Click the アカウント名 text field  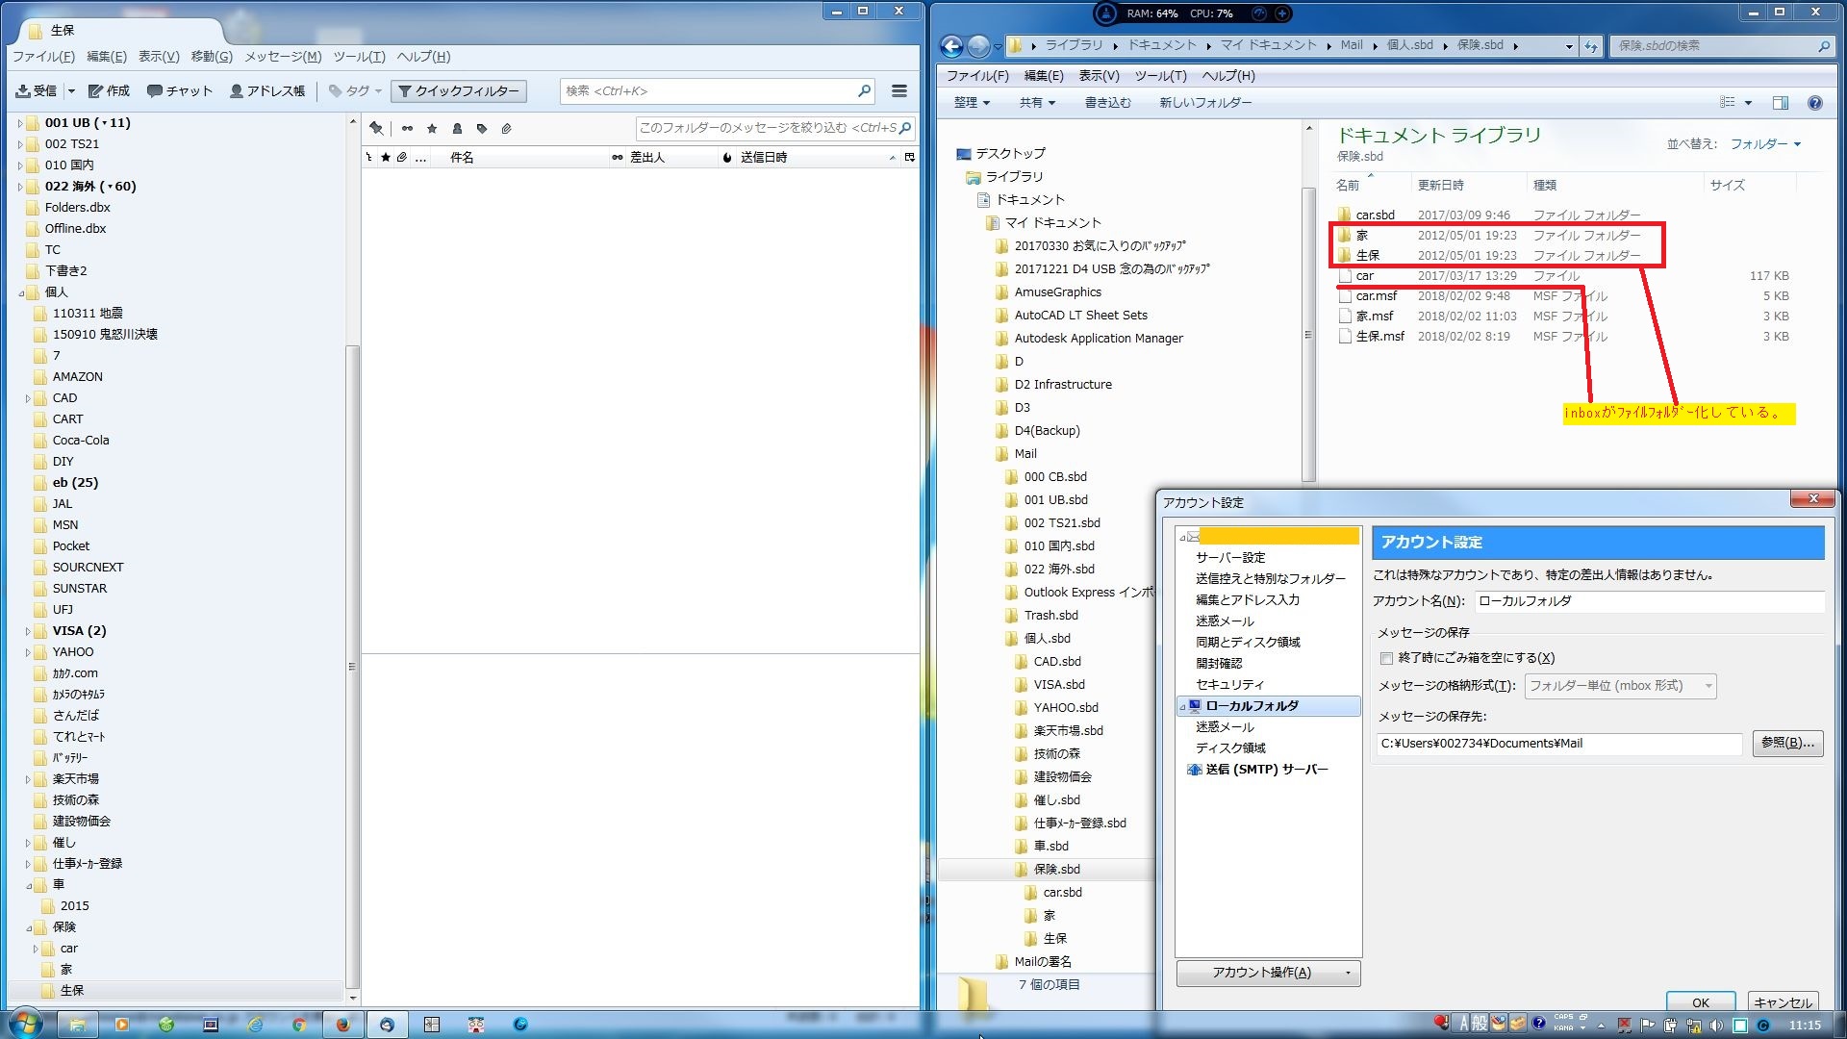(x=1648, y=601)
